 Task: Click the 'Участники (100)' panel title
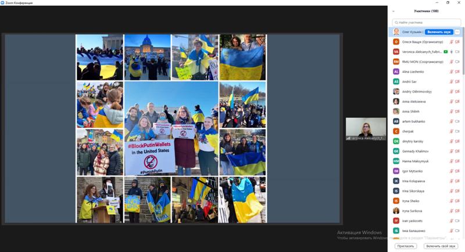(426, 11)
